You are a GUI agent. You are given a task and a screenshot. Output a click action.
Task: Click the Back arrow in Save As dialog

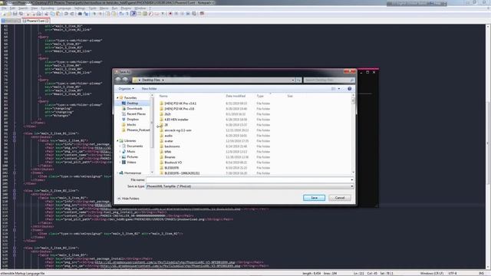coord(118,80)
